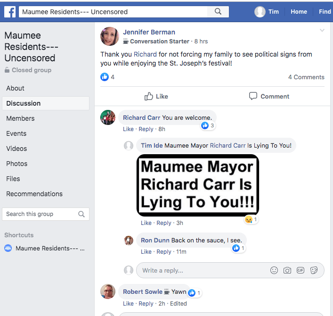This screenshot has width=333, height=316.
Task: Click the Comment button on the post
Action: coord(269,96)
